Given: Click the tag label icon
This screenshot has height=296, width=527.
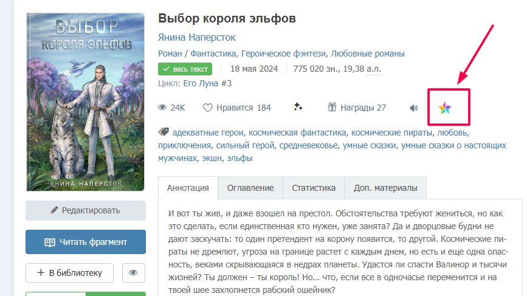Looking at the screenshot, I should [x=163, y=132].
